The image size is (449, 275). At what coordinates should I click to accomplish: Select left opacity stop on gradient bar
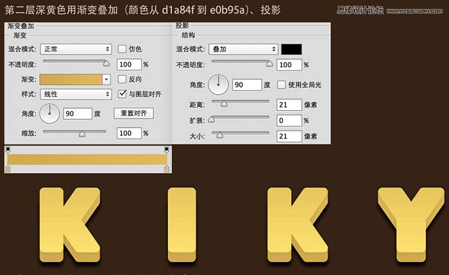(8, 150)
